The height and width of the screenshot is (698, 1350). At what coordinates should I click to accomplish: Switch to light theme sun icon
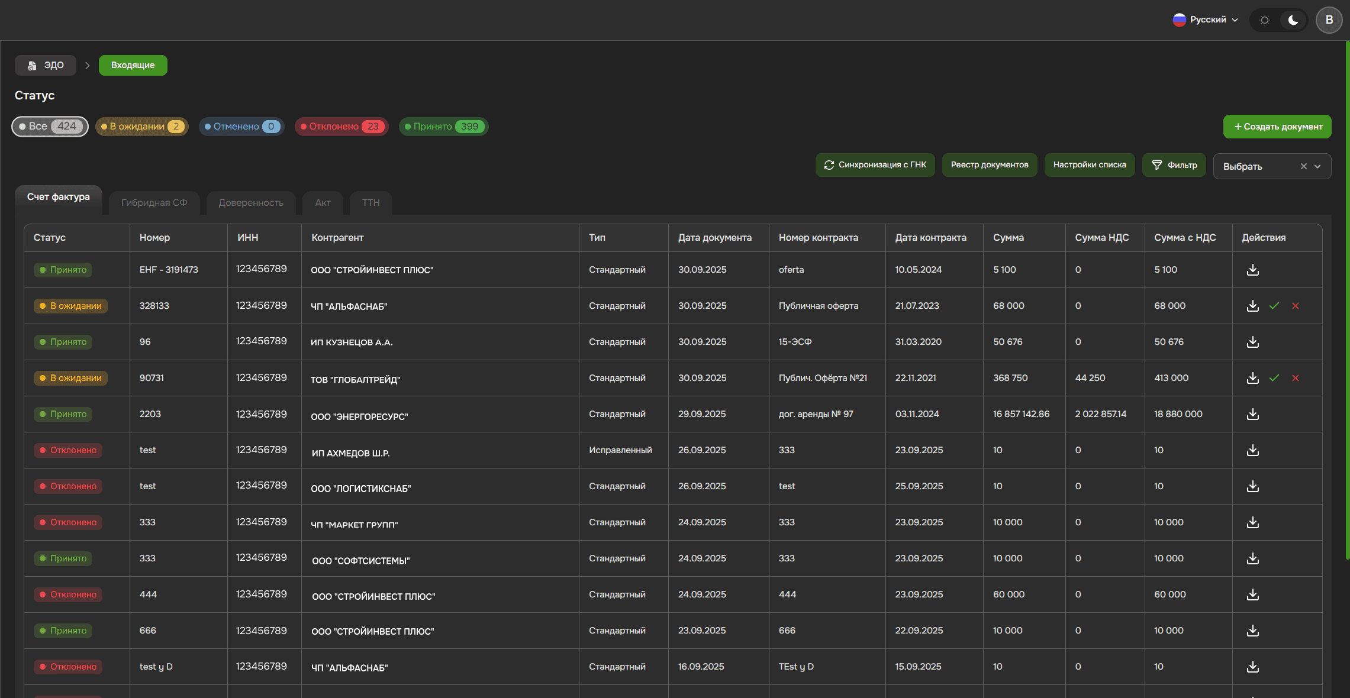coord(1265,20)
